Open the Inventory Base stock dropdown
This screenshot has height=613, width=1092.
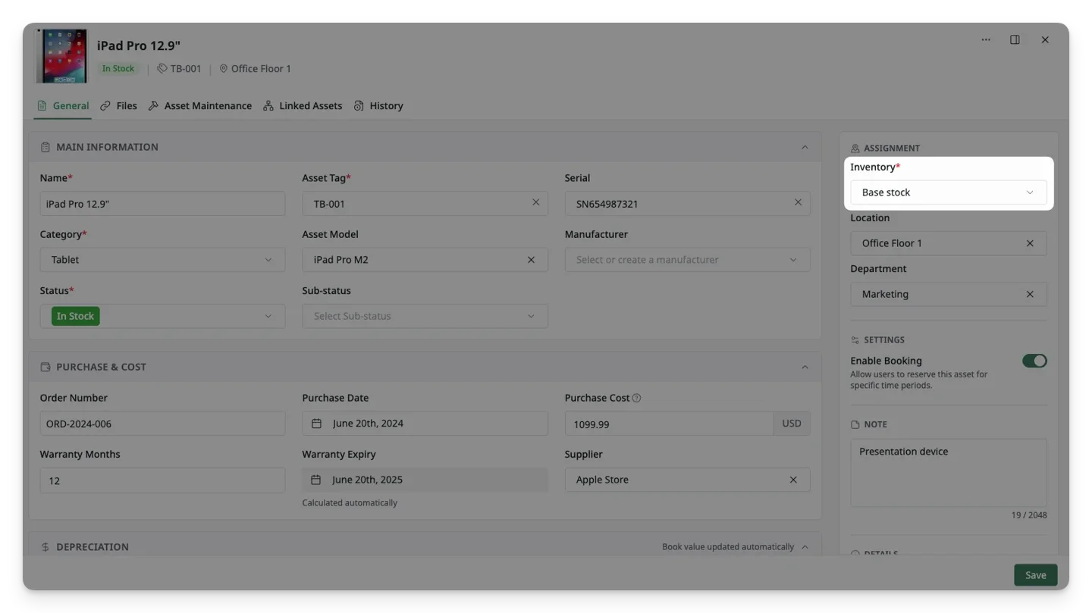948,192
